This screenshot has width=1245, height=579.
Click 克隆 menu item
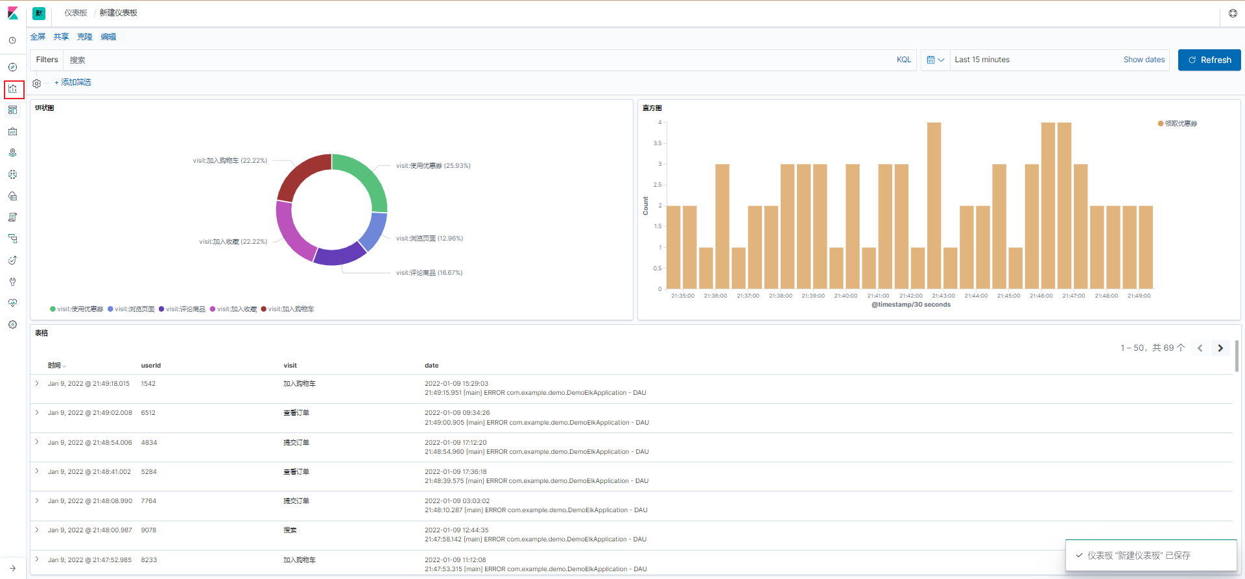click(85, 37)
